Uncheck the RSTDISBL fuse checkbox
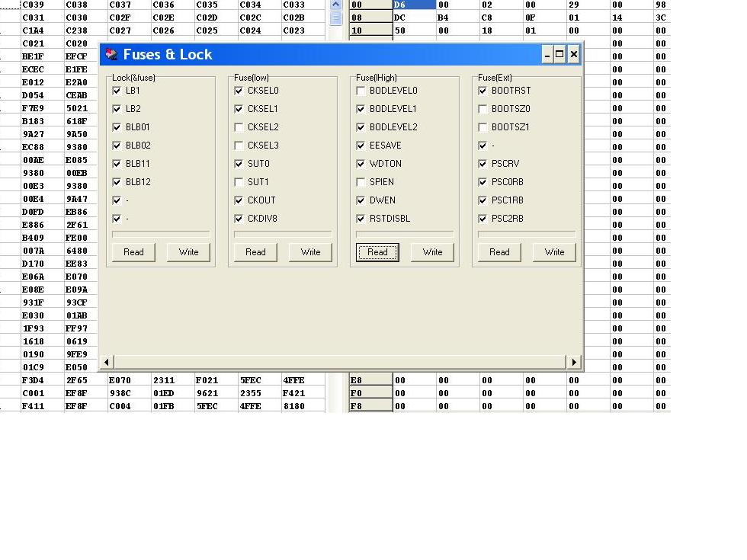Viewport: 747px width, 560px height. (361, 219)
